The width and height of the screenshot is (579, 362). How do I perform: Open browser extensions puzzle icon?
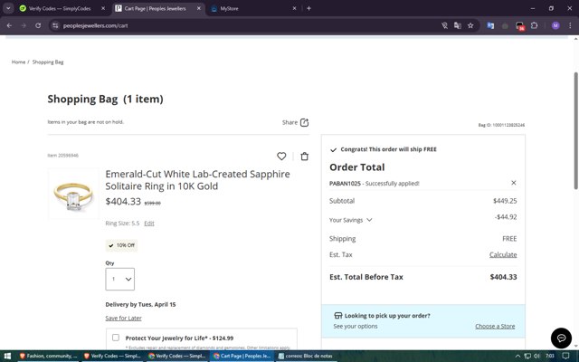click(534, 25)
